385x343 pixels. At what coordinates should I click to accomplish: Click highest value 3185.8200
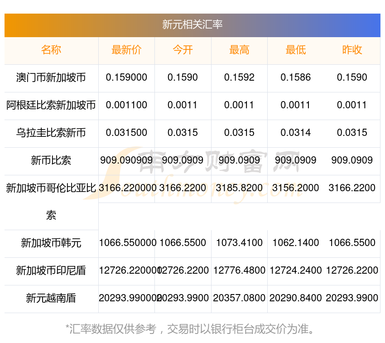click(239, 188)
